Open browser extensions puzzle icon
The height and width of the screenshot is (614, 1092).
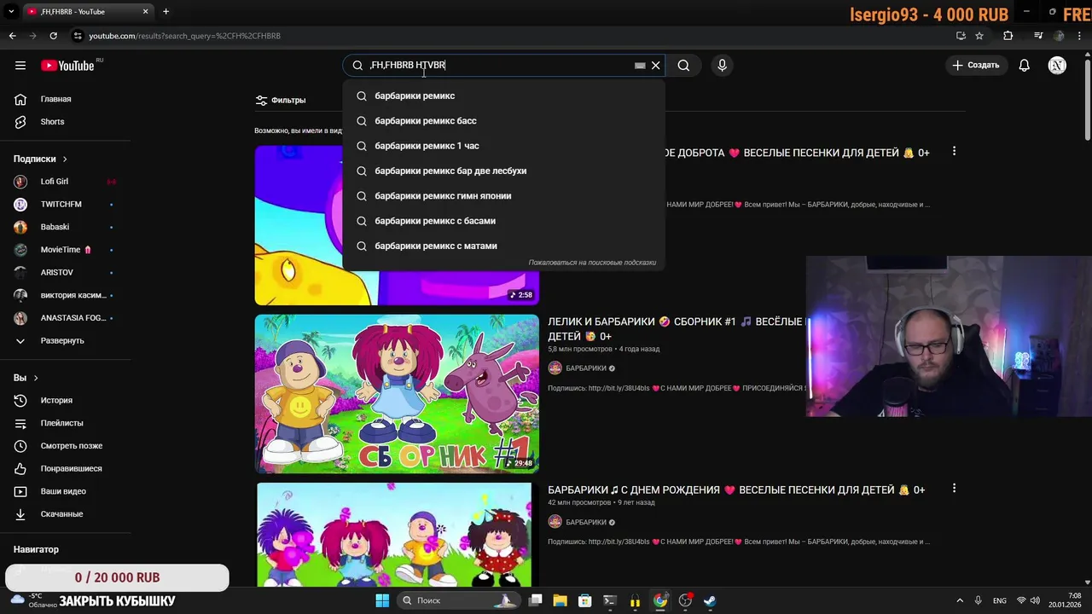(x=1008, y=36)
